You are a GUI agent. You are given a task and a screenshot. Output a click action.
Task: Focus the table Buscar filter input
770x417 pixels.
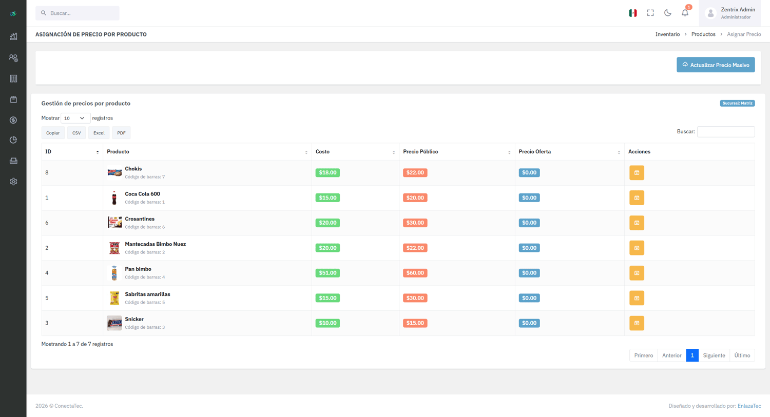pos(726,132)
